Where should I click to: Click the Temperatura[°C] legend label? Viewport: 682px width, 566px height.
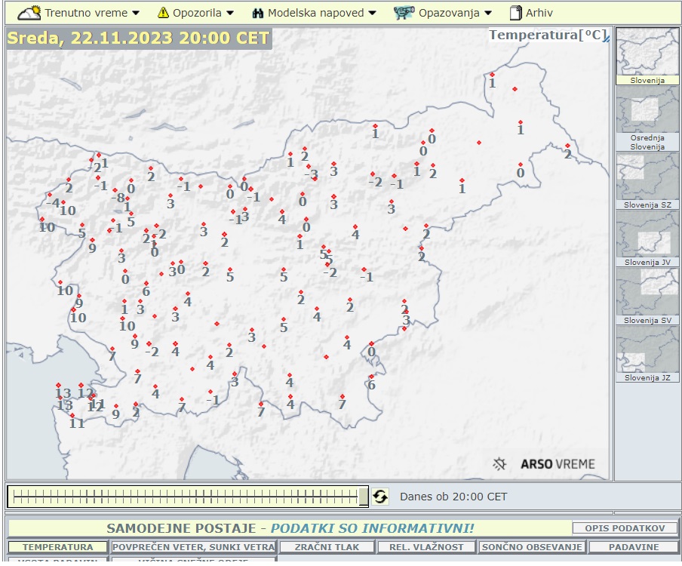pos(548,35)
